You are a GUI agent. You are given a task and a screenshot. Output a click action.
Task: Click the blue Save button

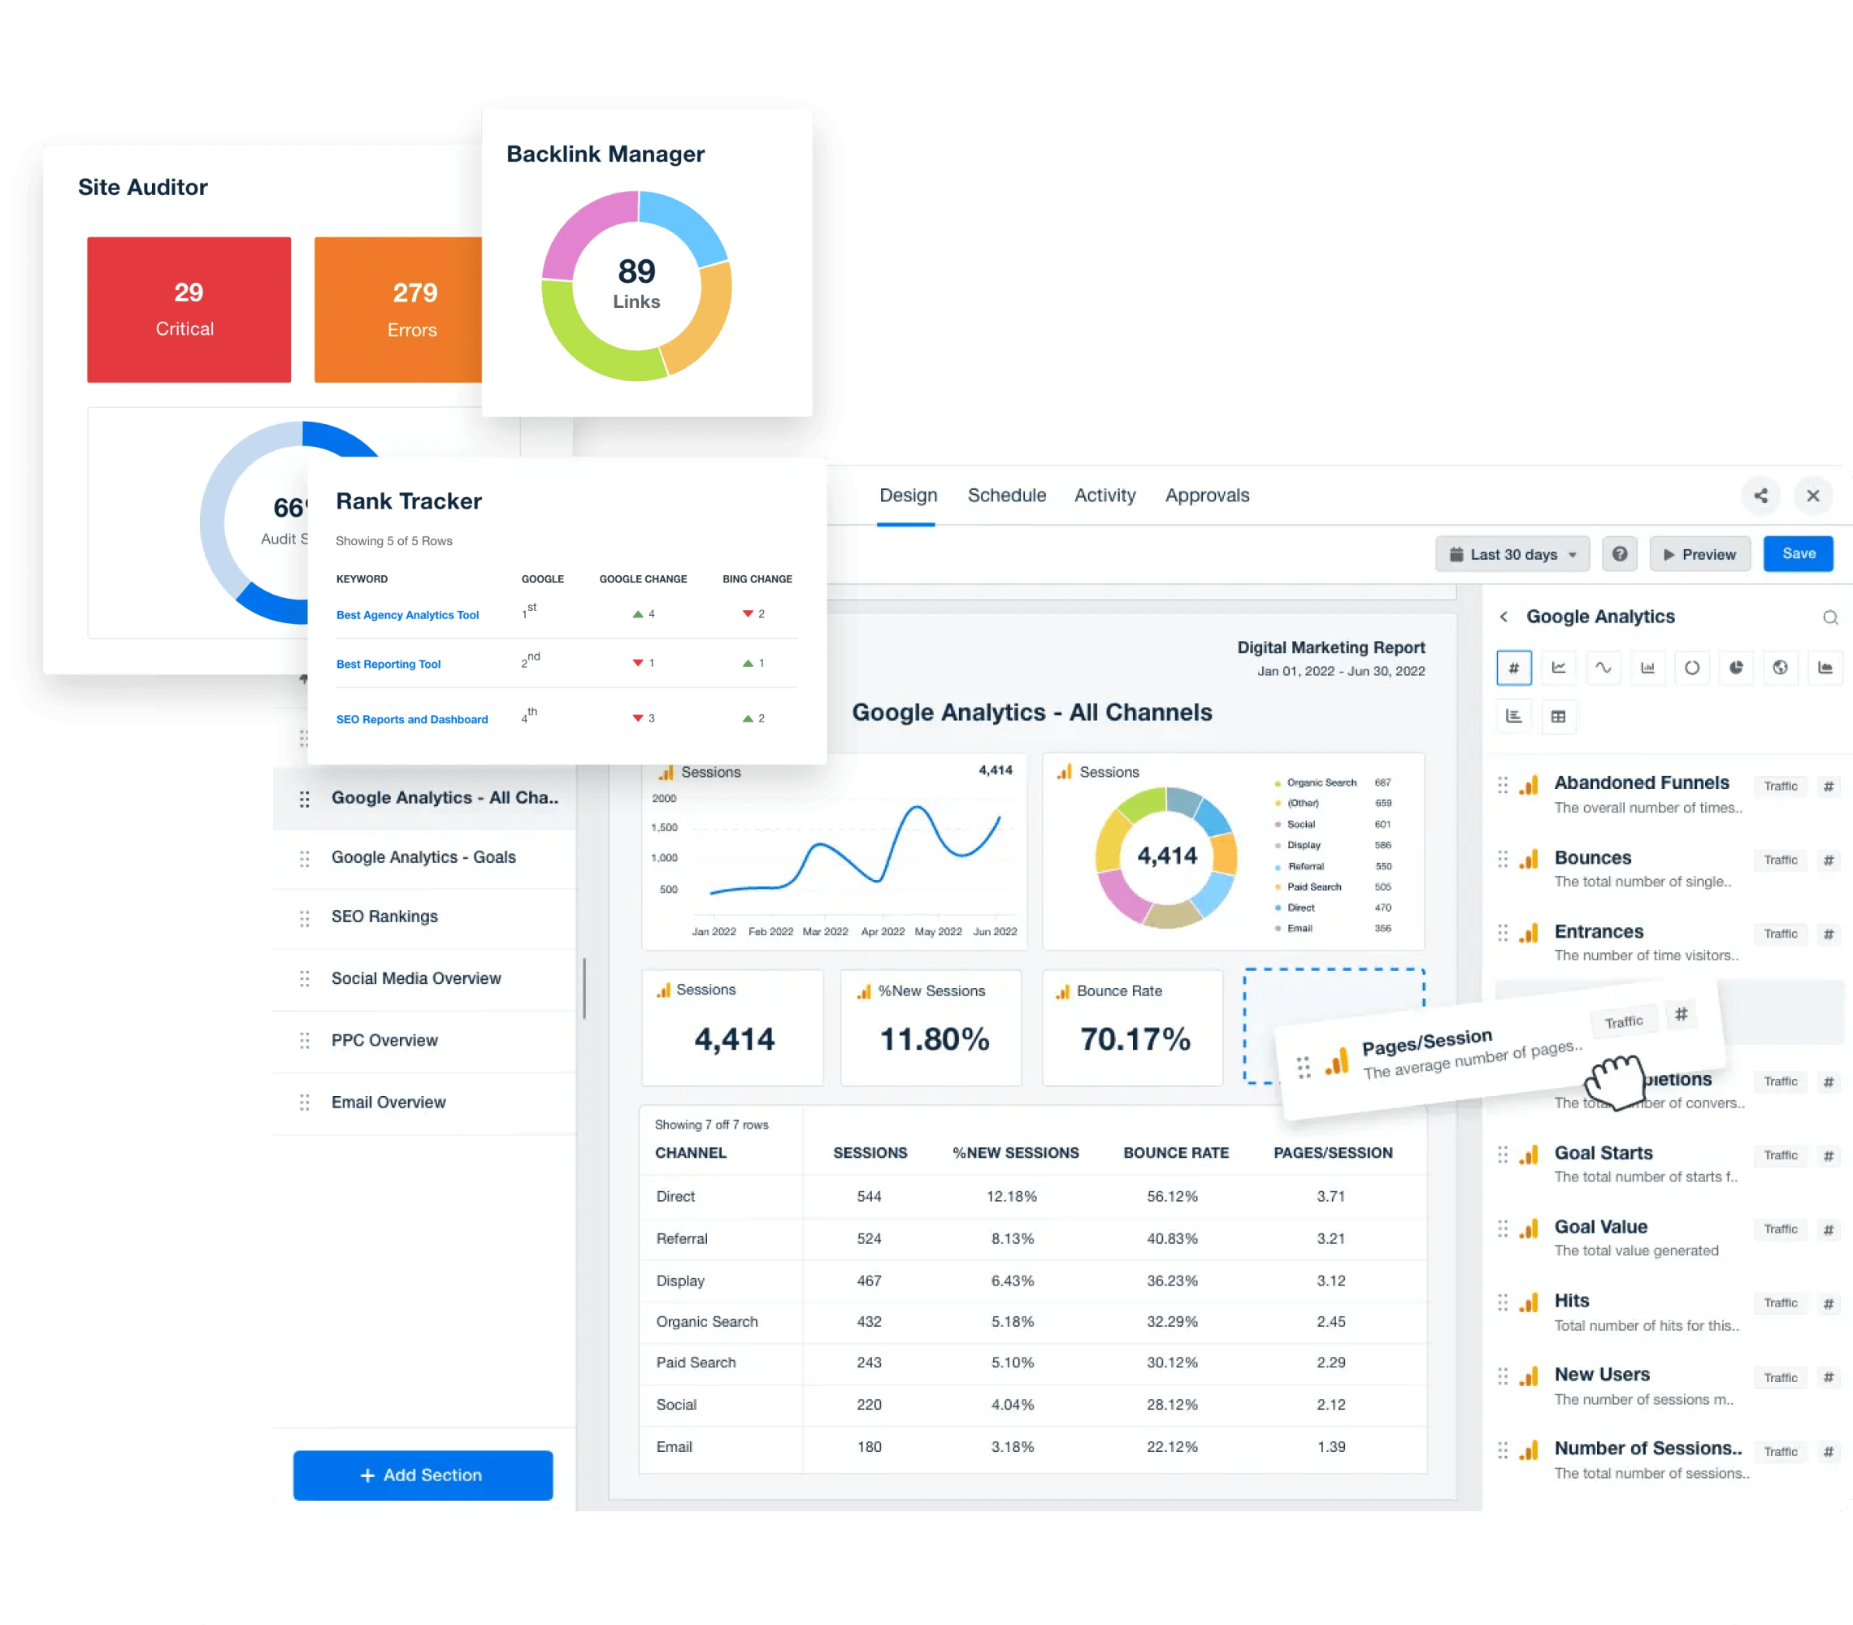(x=1798, y=554)
